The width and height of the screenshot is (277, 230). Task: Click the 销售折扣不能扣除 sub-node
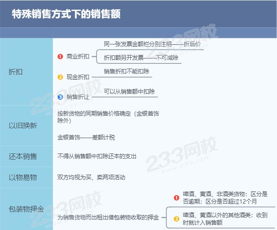coord(126,71)
